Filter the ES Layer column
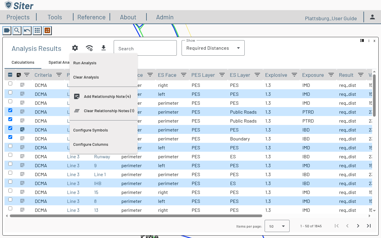The image size is (381, 238). coord(257,75)
